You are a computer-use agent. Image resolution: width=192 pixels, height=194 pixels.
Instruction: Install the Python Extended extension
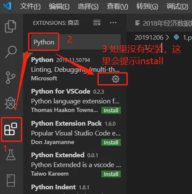point(111,174)
